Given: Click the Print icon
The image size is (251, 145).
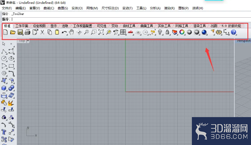Looking at the screenshot, I should (x=28, y=32).
